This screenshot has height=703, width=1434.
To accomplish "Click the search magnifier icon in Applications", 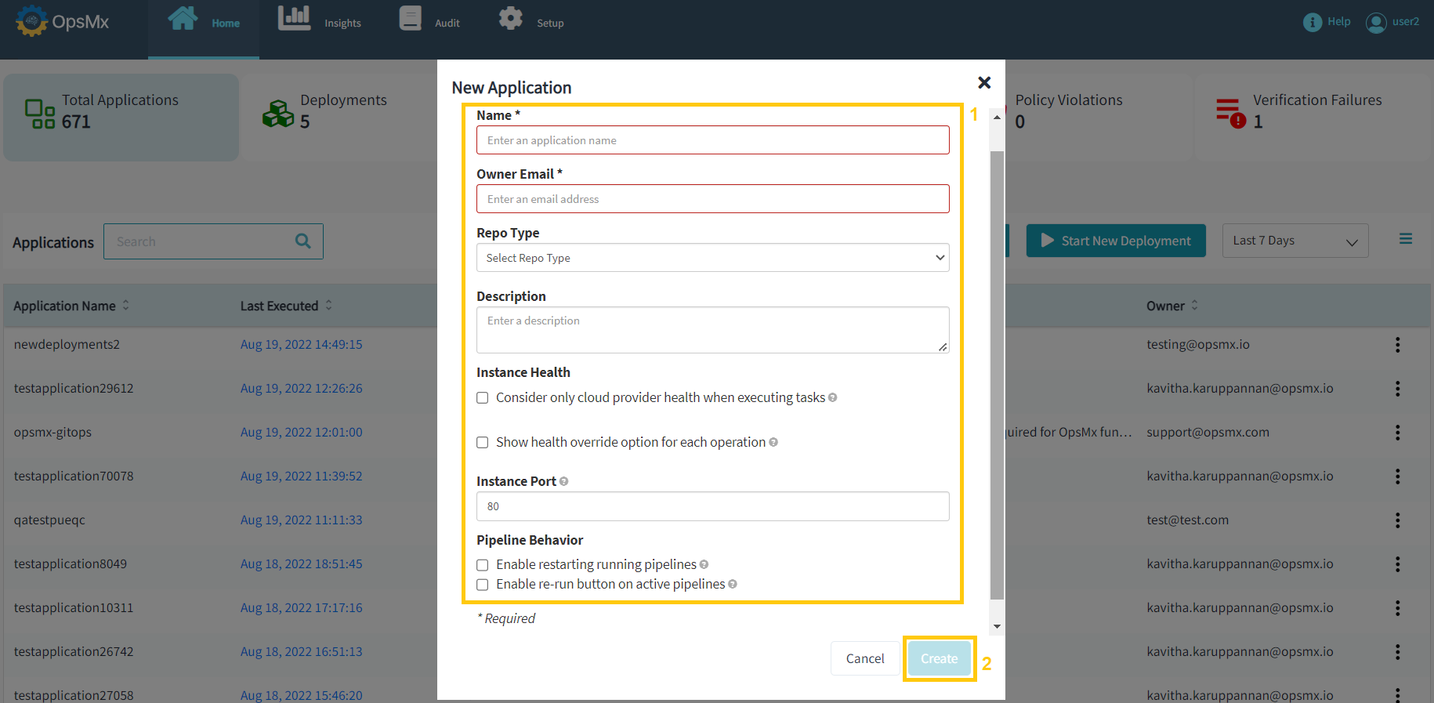I will point(303,241).
